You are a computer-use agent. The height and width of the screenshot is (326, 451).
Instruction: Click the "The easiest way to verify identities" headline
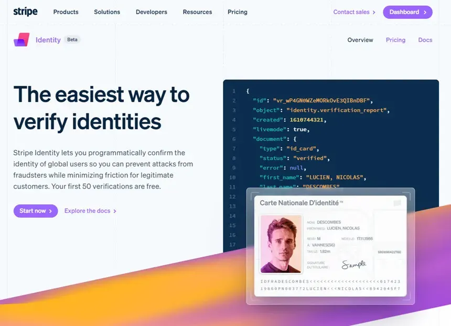coord(102,108)
